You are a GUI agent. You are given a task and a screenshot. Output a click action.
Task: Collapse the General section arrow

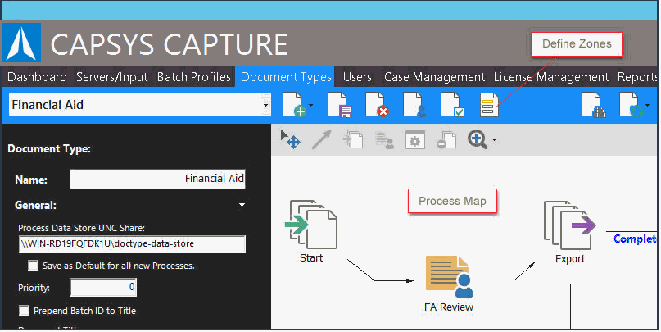(242, 206)
